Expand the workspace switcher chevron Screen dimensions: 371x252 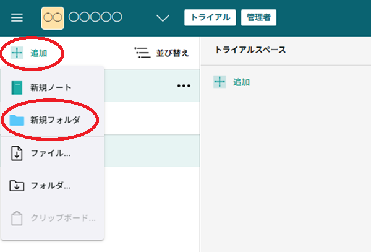163,17
